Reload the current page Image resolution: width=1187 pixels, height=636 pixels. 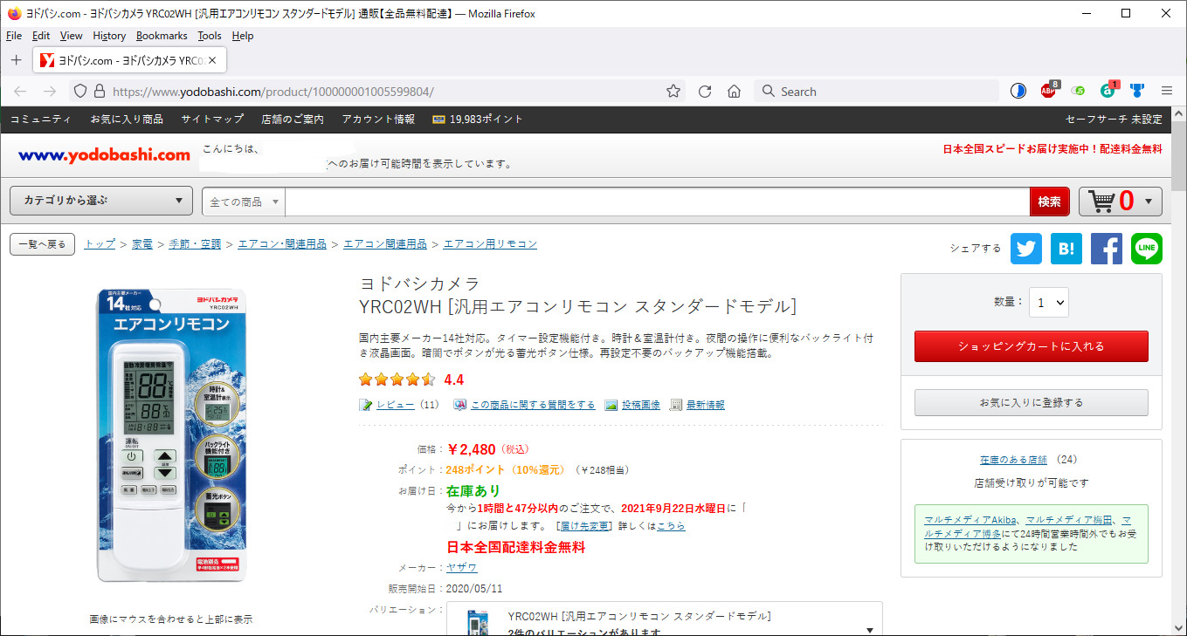click(x=705, y=92)
